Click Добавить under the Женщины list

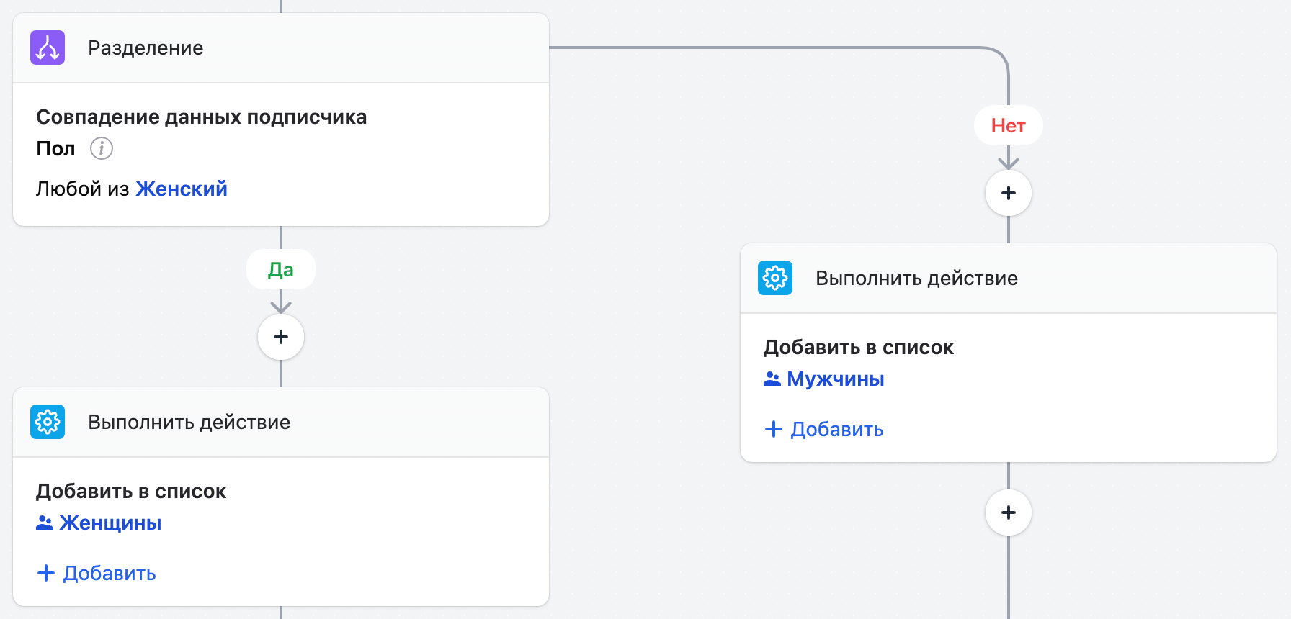click(x=97, y=573)
